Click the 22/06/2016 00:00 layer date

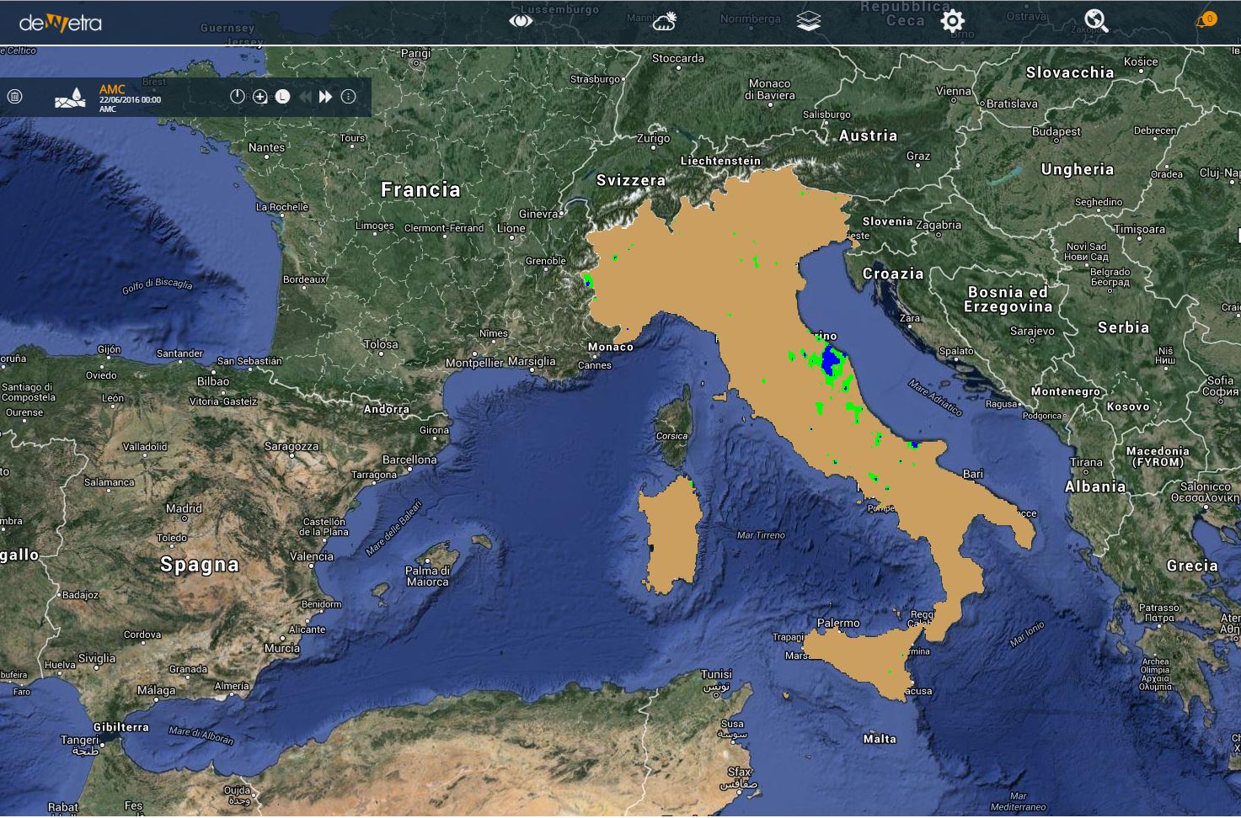pyautogui.click(x=130, y=99)
